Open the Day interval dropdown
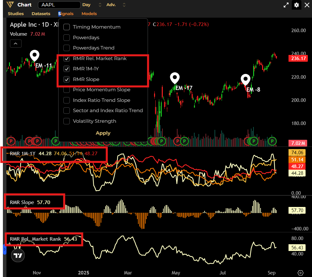 coord(92,5)
